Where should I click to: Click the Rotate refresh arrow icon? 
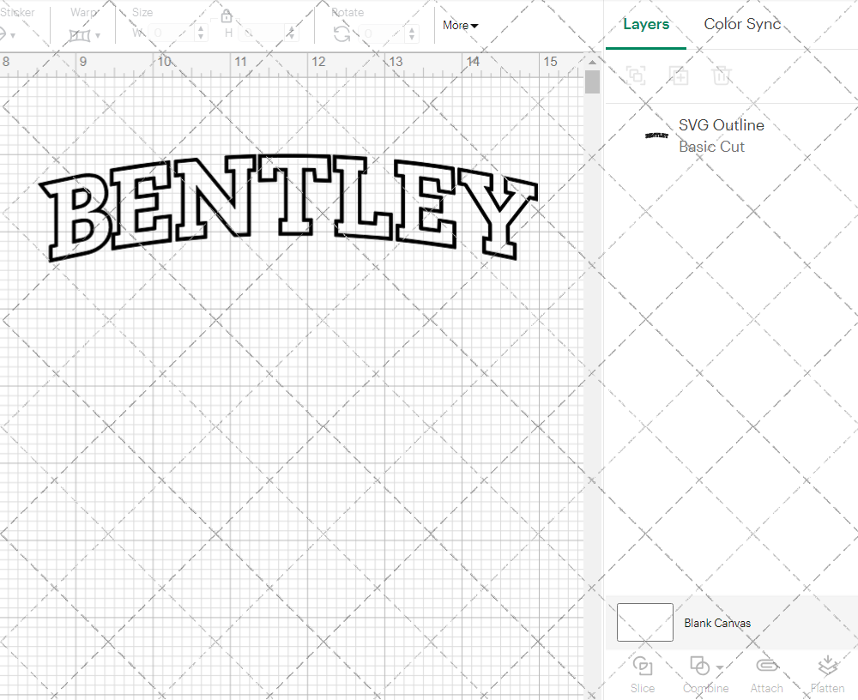(x=341, y=33)
